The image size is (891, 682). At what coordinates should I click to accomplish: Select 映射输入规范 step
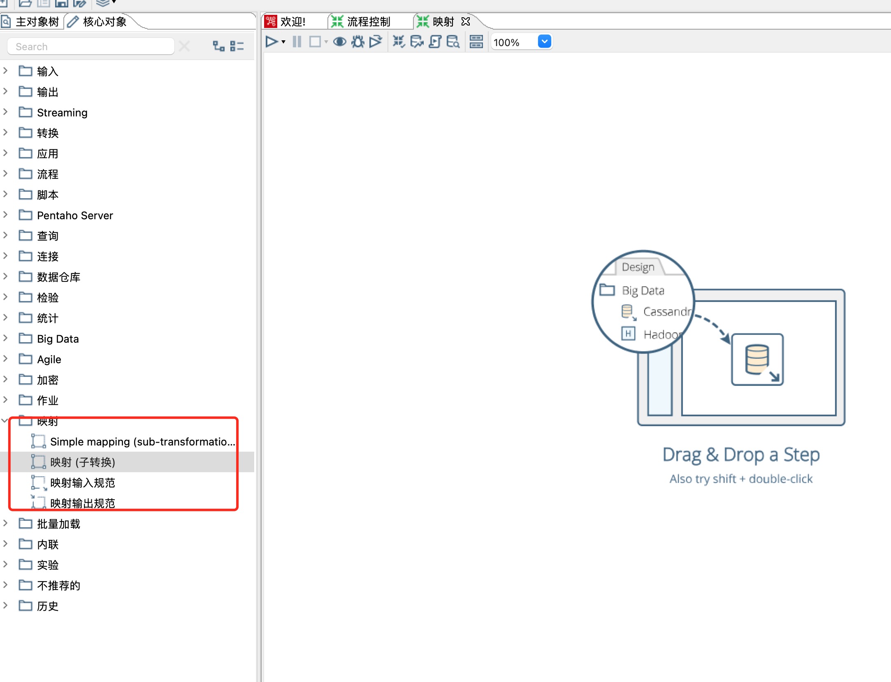pyautogui.click(x=82, y=483)
